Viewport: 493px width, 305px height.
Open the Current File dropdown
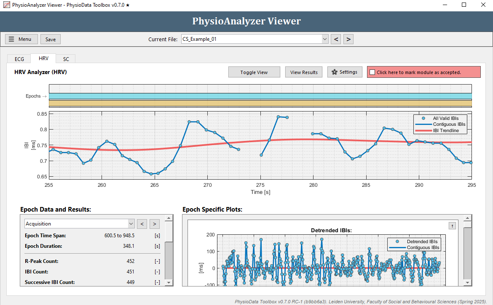coord(324,39)
